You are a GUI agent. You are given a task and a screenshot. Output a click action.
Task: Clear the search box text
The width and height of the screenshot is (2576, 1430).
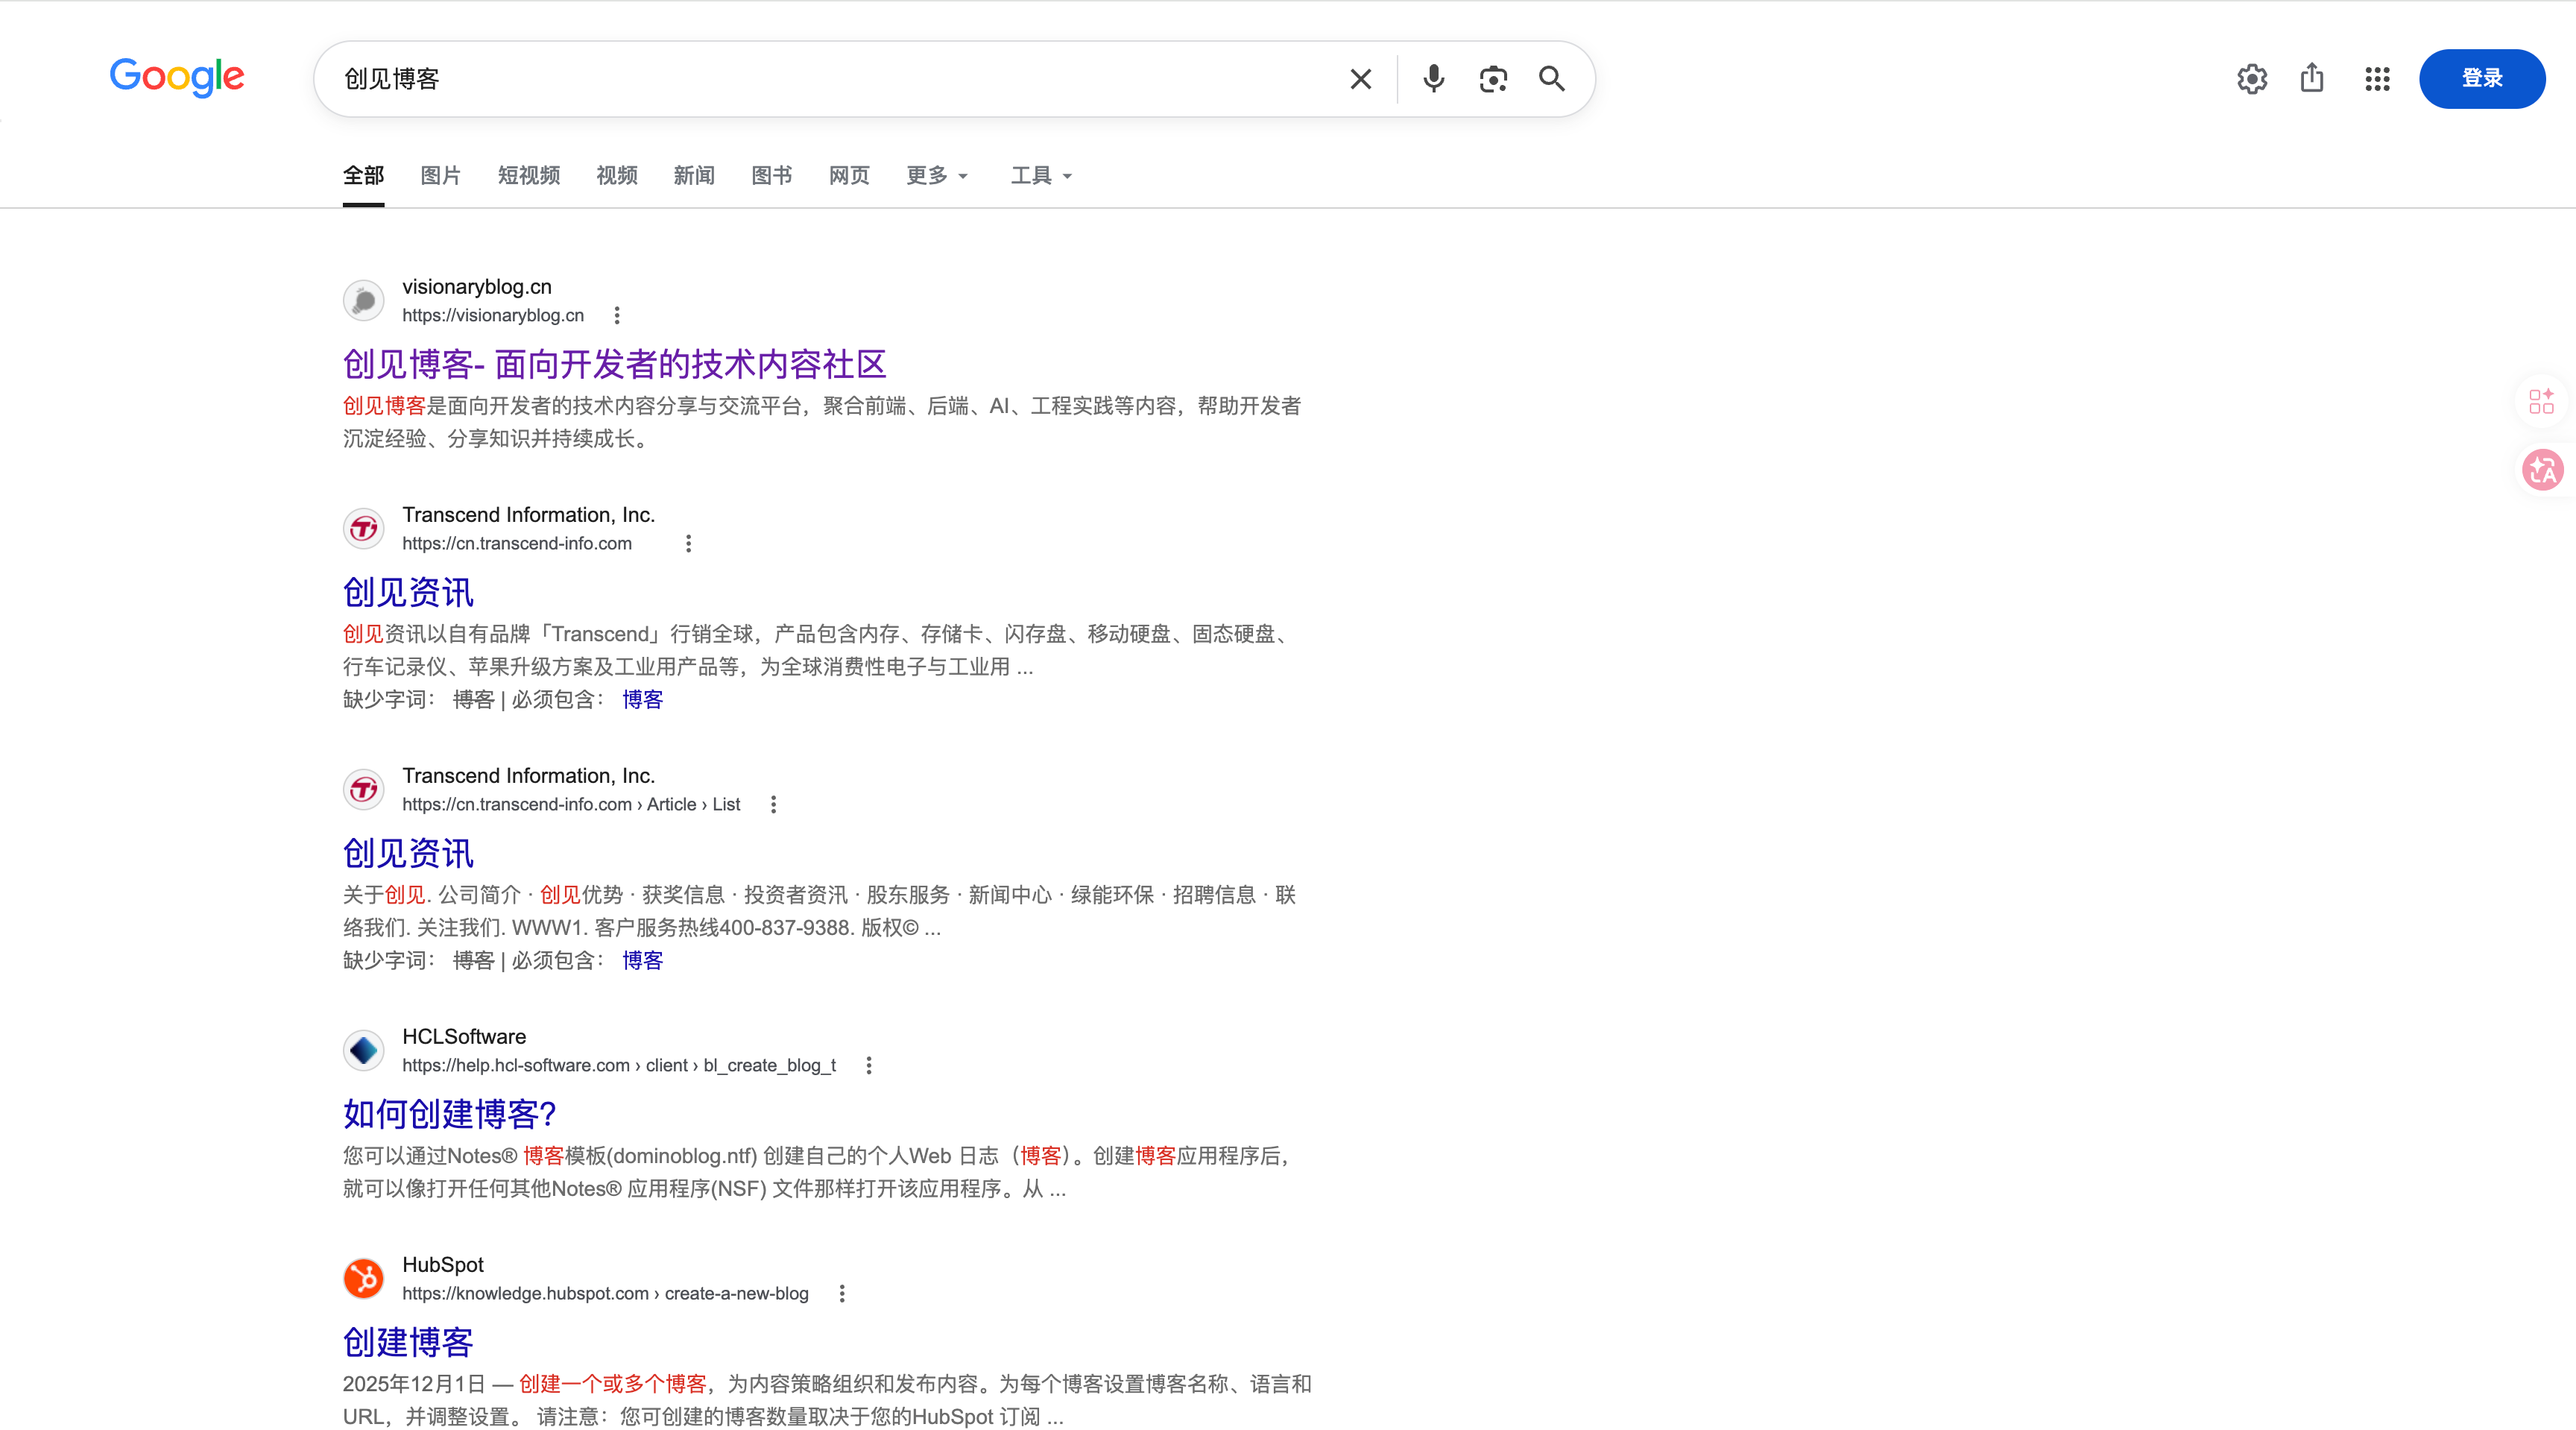coord(1360,79)
